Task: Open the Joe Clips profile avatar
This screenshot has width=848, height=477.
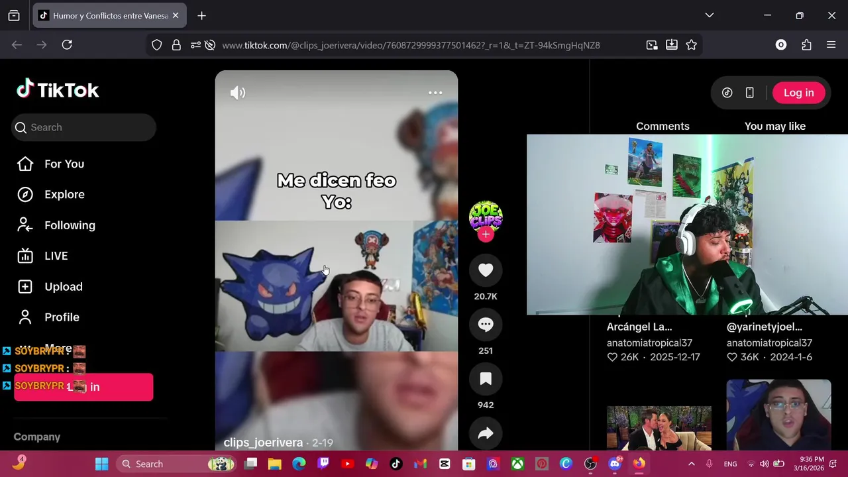Action: pos(486,216)
